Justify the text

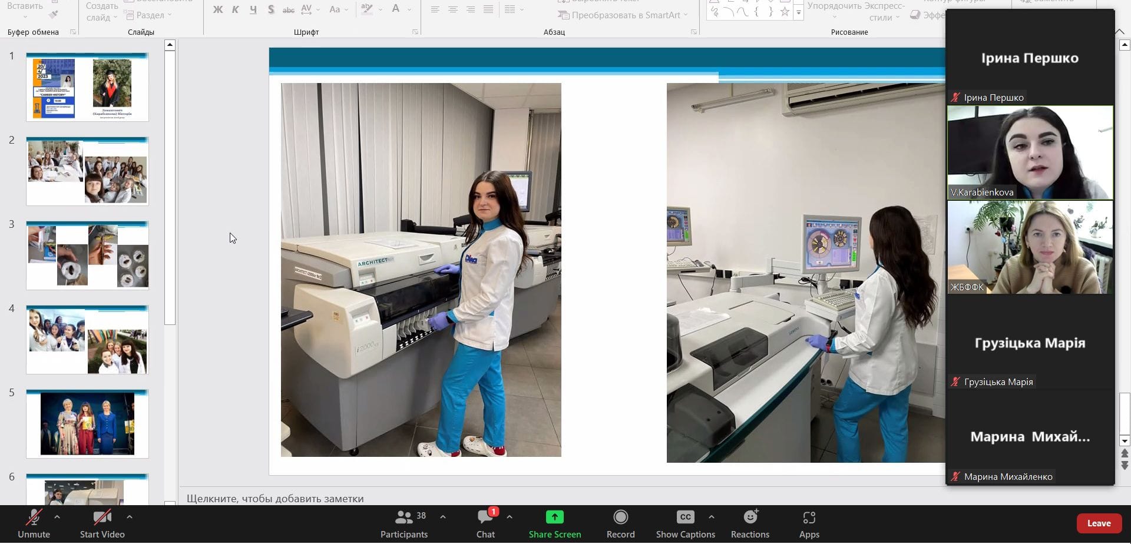(488, 9)
